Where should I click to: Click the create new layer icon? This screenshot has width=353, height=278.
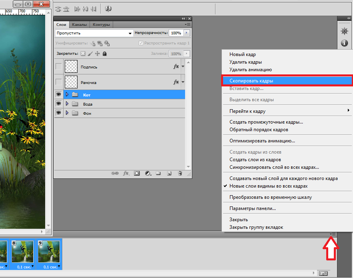point(169,173)
